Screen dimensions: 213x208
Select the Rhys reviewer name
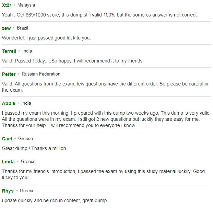tap(8, 191)
